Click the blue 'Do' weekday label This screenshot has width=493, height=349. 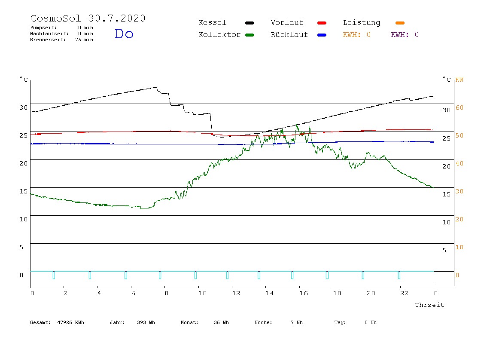point(124,34)
